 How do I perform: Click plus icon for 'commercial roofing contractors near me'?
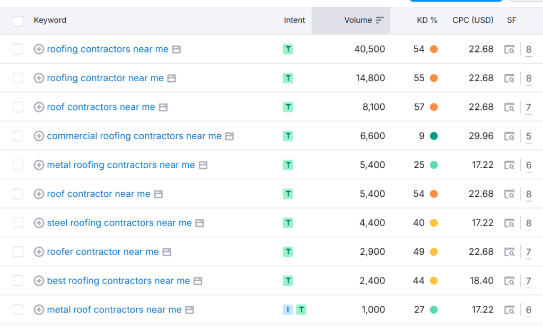[39, 136]
